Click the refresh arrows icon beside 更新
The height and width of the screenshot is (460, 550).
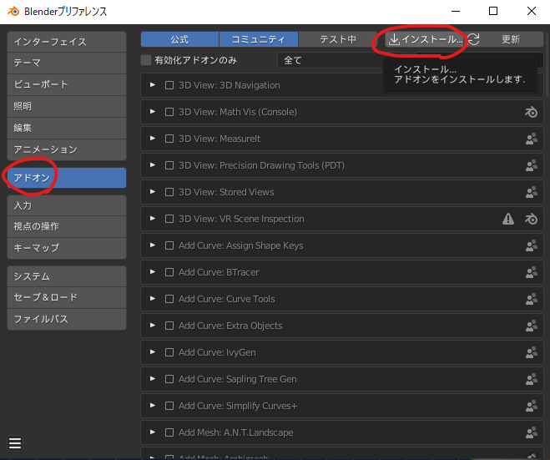pyautogui.click(x=474, y=39)
